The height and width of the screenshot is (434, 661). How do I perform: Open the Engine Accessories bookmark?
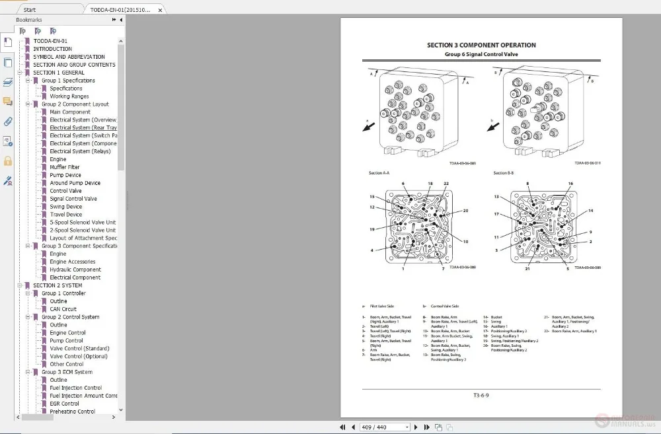[73, 262]
